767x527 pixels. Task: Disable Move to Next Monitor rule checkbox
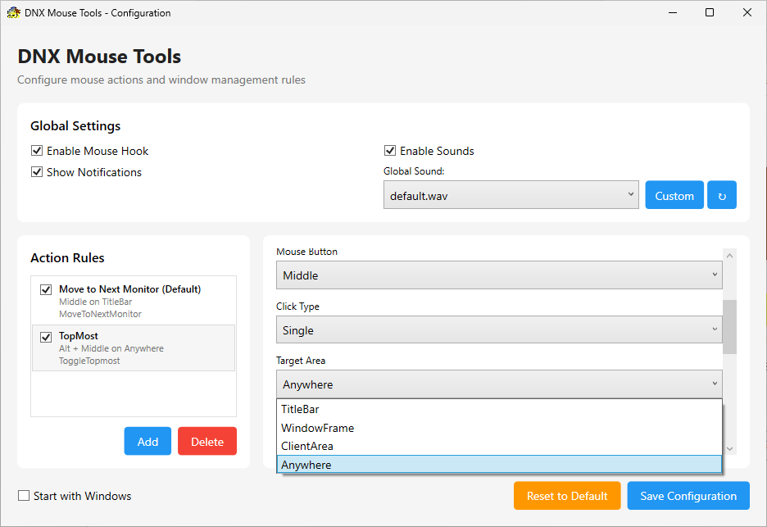coord(46,289)
